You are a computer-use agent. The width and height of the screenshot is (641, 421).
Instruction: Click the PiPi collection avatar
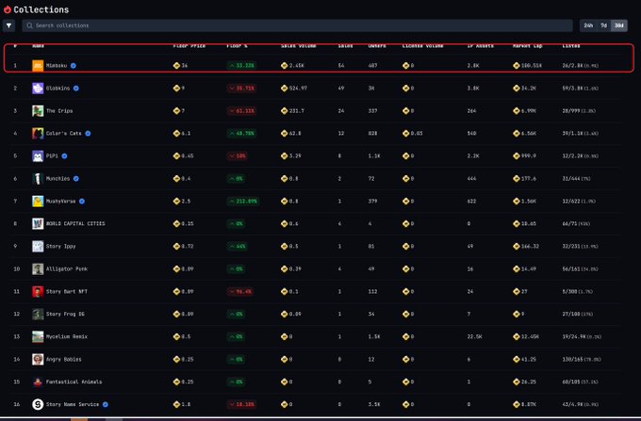(38, 155)
